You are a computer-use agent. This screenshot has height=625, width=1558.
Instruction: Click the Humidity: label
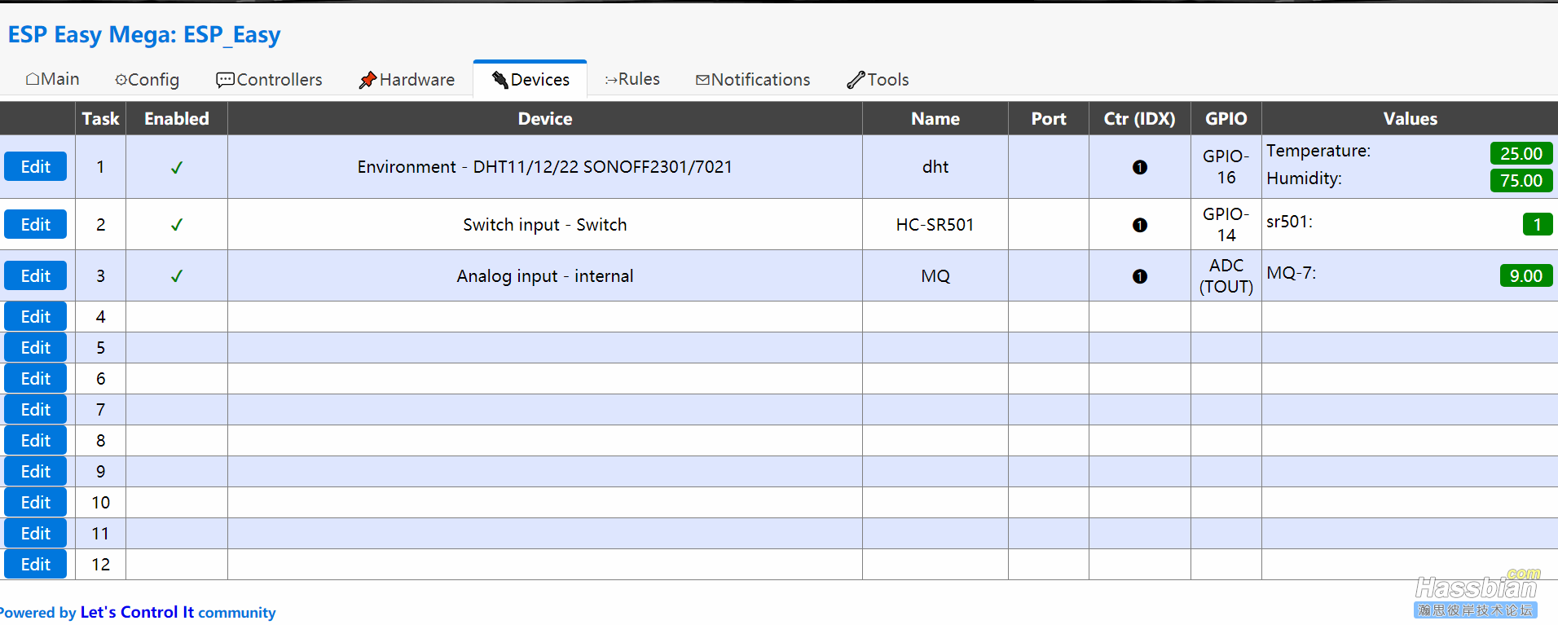(x=1304, y=178)
